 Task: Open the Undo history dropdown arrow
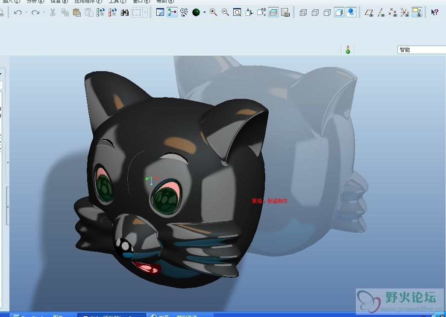click(26, 12)
